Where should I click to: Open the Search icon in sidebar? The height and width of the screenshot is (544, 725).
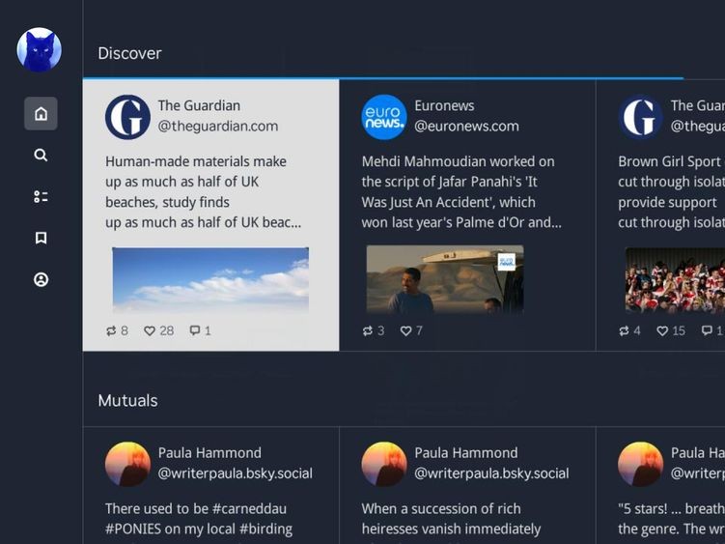41,155
